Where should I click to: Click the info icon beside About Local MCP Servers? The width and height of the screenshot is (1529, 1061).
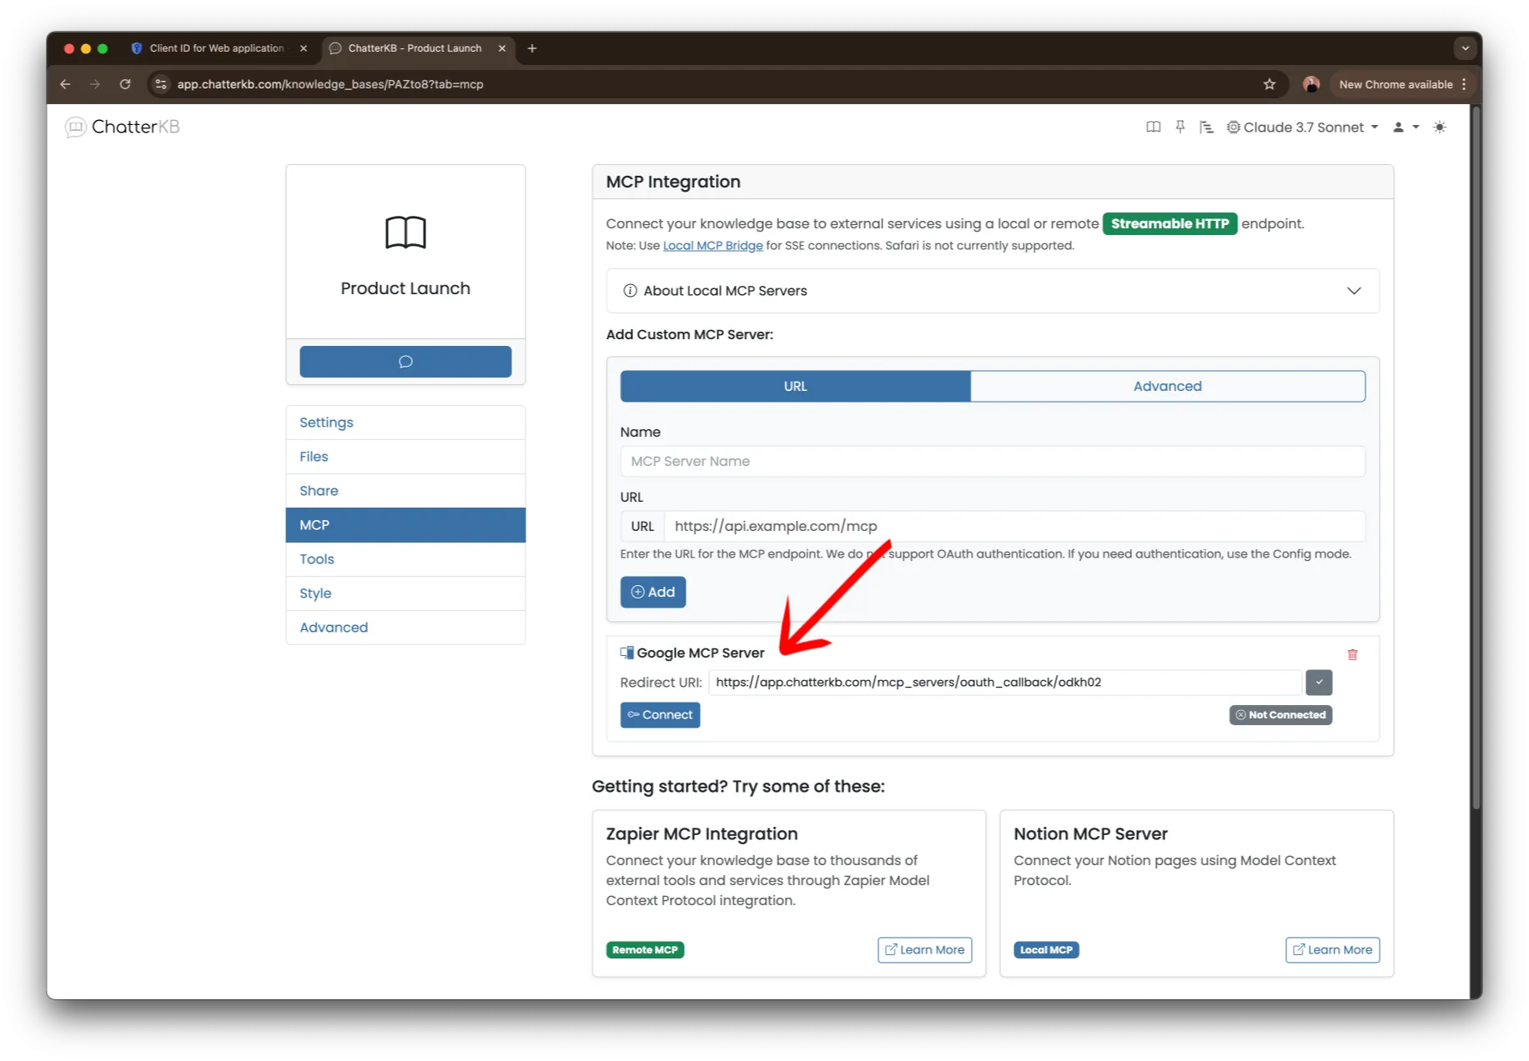631,291
